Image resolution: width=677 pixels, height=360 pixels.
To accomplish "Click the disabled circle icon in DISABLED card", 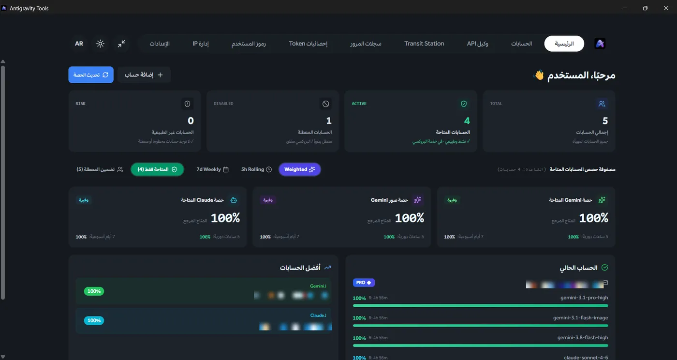I will 326,104.
